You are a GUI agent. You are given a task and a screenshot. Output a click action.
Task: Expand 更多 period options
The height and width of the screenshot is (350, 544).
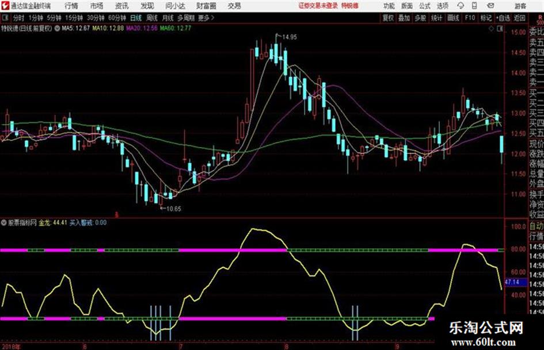tap(206, 18)
